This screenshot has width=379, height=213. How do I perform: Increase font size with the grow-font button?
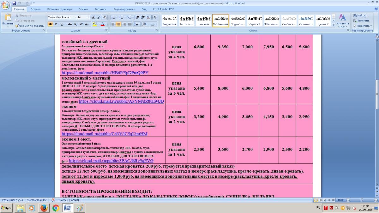[93, 17]
